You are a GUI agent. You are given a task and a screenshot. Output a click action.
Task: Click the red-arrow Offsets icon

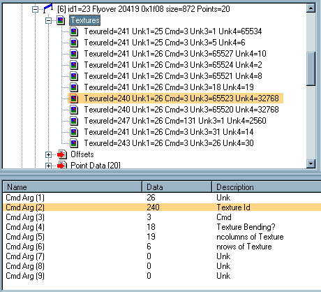click(x=62, y=154)
